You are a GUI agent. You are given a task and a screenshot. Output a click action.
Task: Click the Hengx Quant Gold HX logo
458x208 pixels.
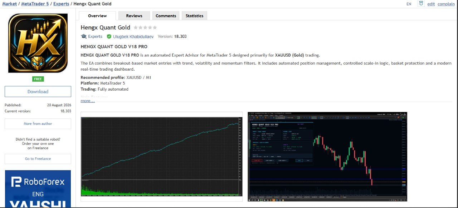pyautogui.click(x=38, y=43)
